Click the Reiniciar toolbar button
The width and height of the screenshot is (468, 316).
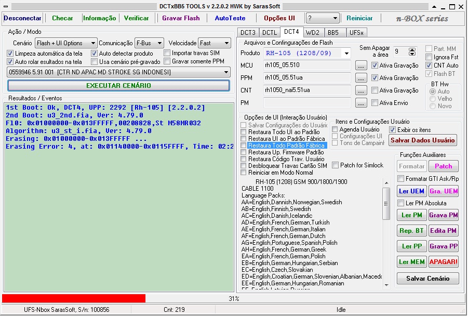(359, 18)
